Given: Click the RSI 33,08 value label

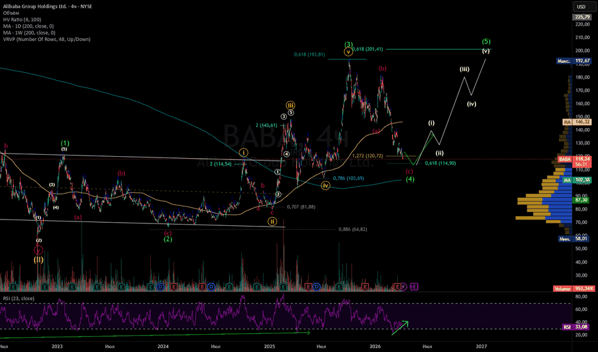Looking at the screenshot, I should tap(577, 327).
